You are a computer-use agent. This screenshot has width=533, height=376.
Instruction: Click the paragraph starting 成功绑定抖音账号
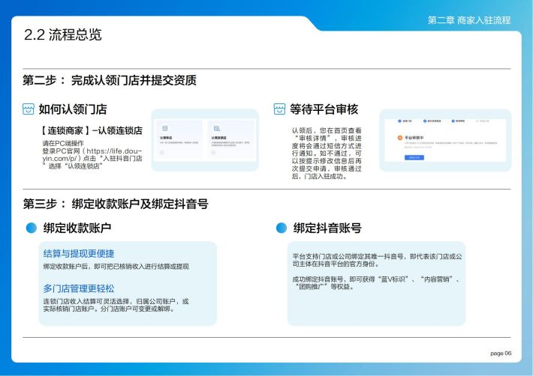tap(377, 283)
